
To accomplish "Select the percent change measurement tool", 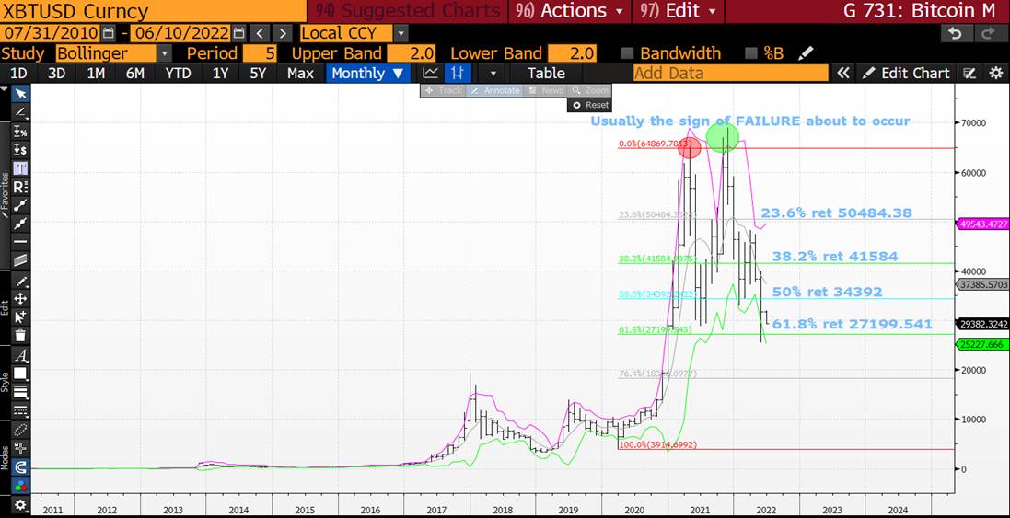I will click(20, 132).
